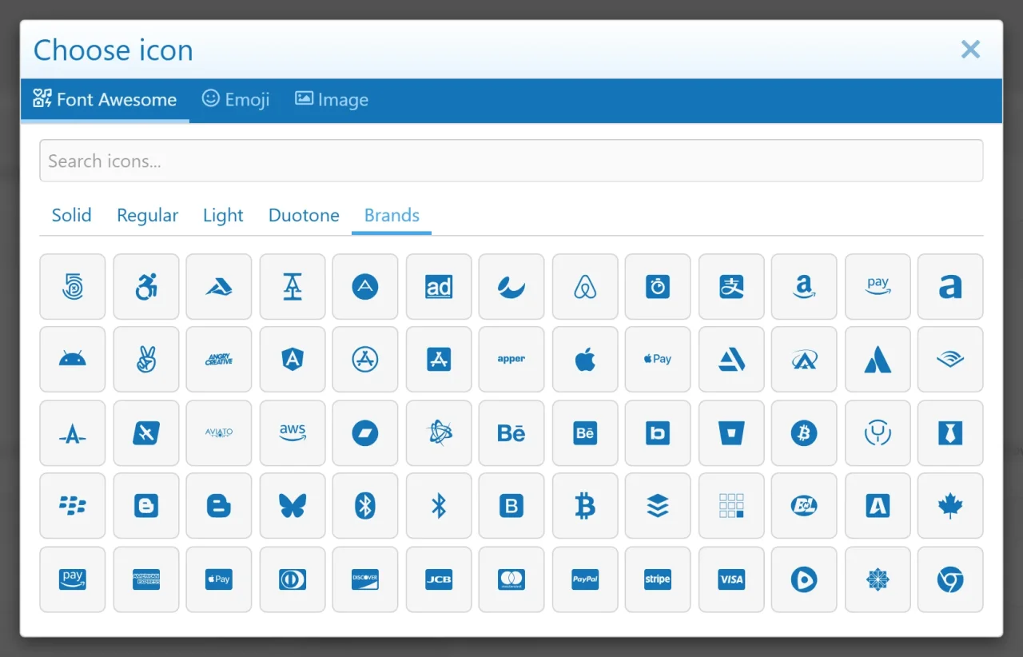Open the Emoji tab
The image size is (1023, 657).
click(x=236, y=100)
